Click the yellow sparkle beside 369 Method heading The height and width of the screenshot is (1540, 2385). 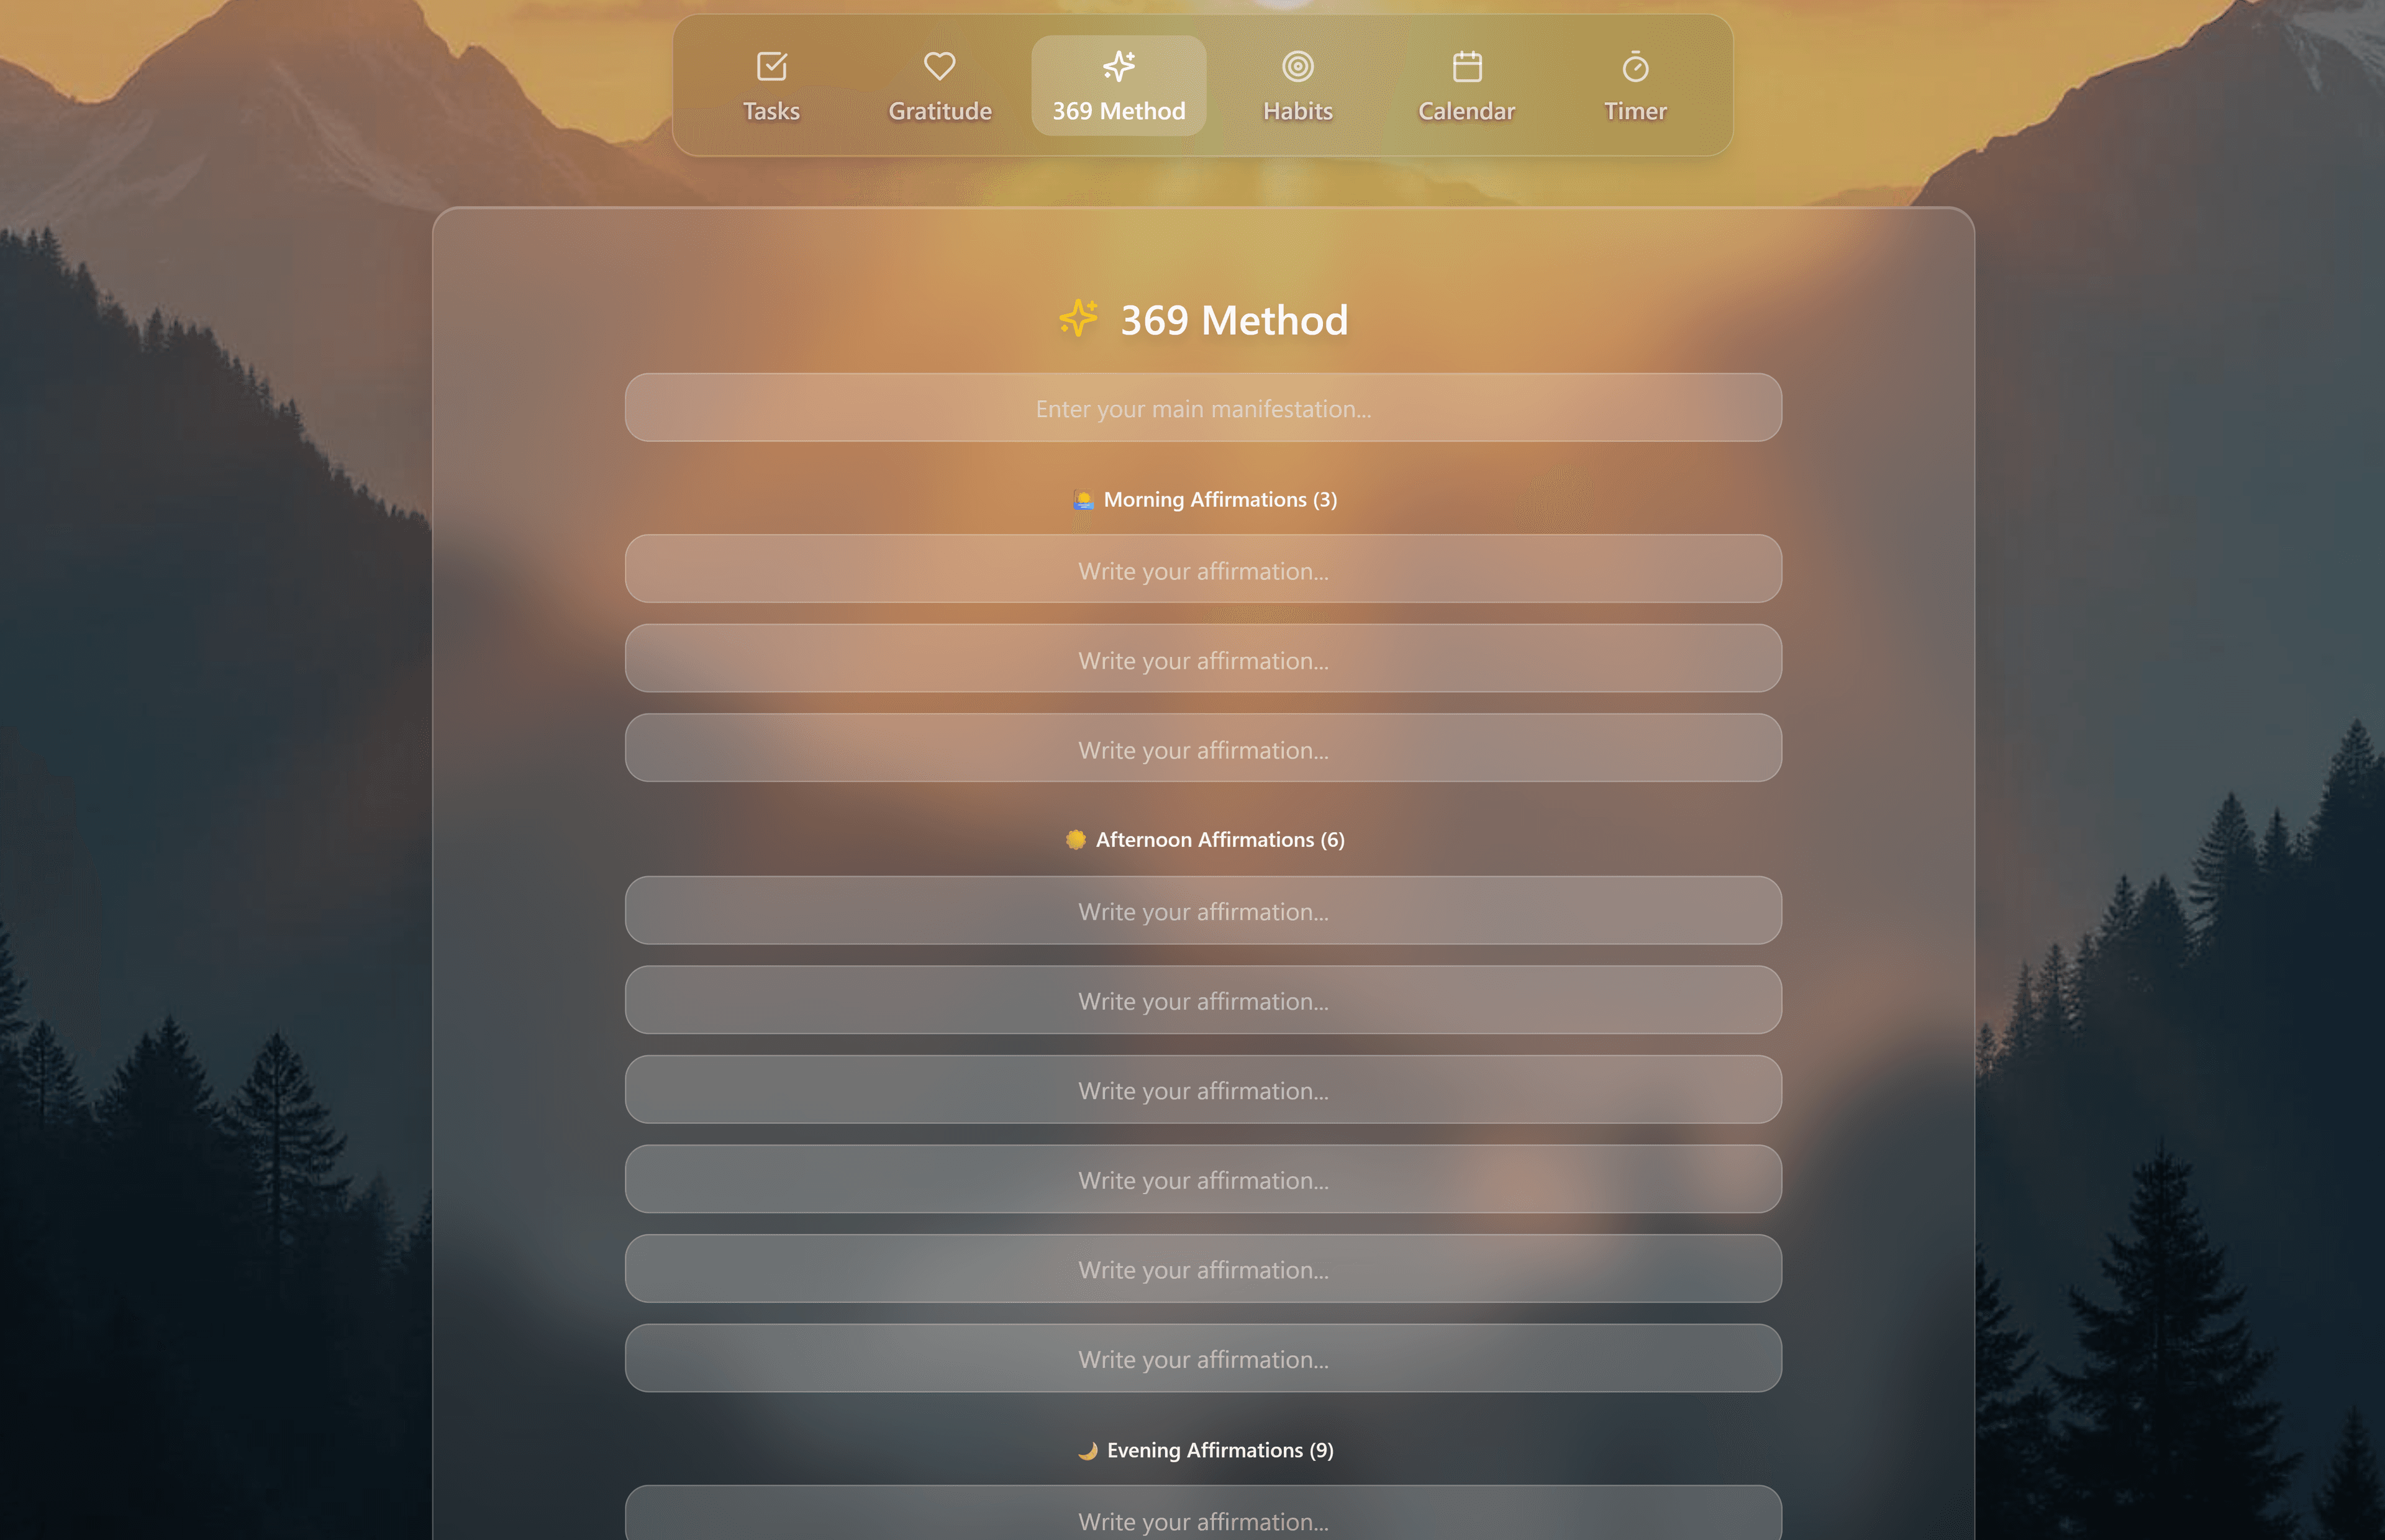click(1078, 318)
